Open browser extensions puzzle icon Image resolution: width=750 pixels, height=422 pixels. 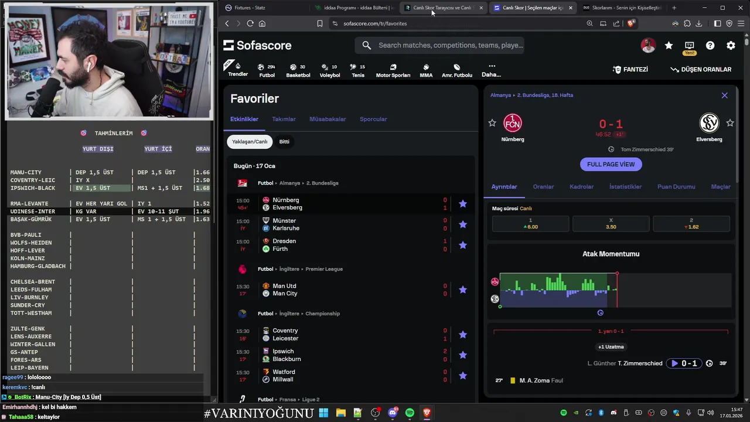pos(687,23)
